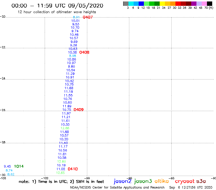The image size is (216, 190).
Task: Click the -24 latitude axis label
Action: coord(3,78)
